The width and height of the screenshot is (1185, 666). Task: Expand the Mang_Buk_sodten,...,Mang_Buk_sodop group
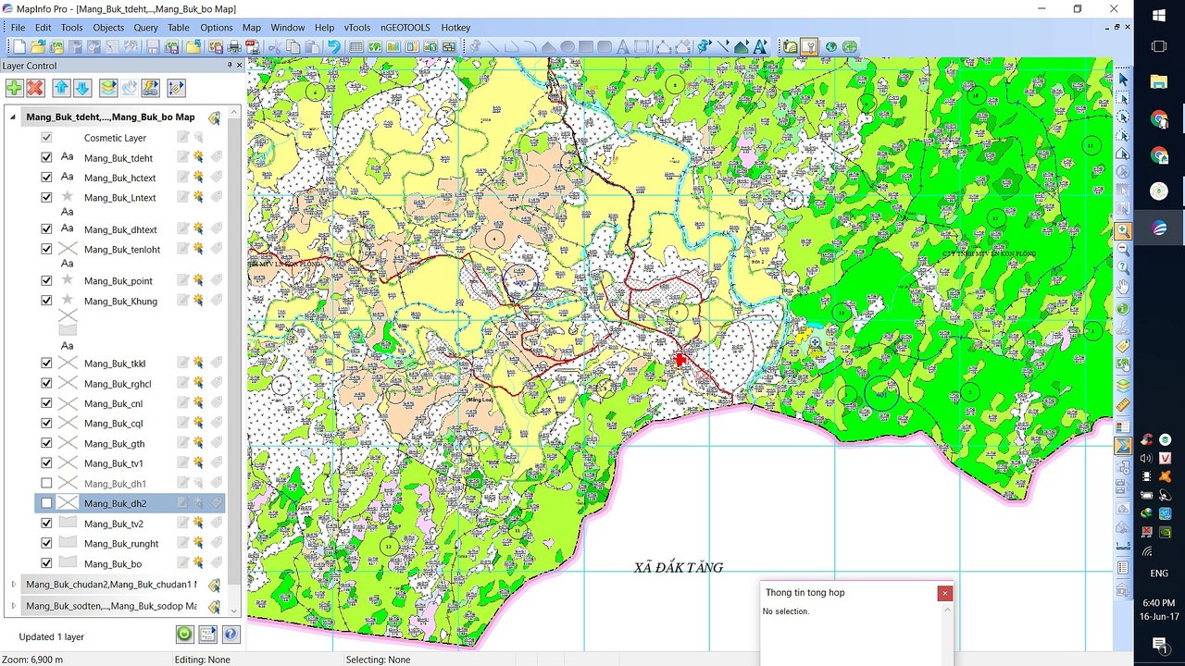[x=13, y=606]
